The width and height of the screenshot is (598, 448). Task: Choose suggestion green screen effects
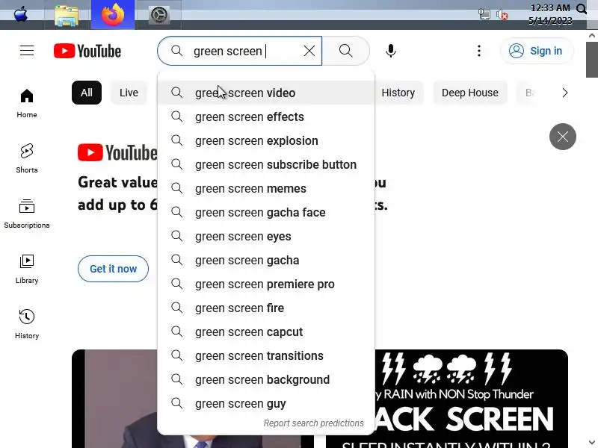tap(266, 116)
